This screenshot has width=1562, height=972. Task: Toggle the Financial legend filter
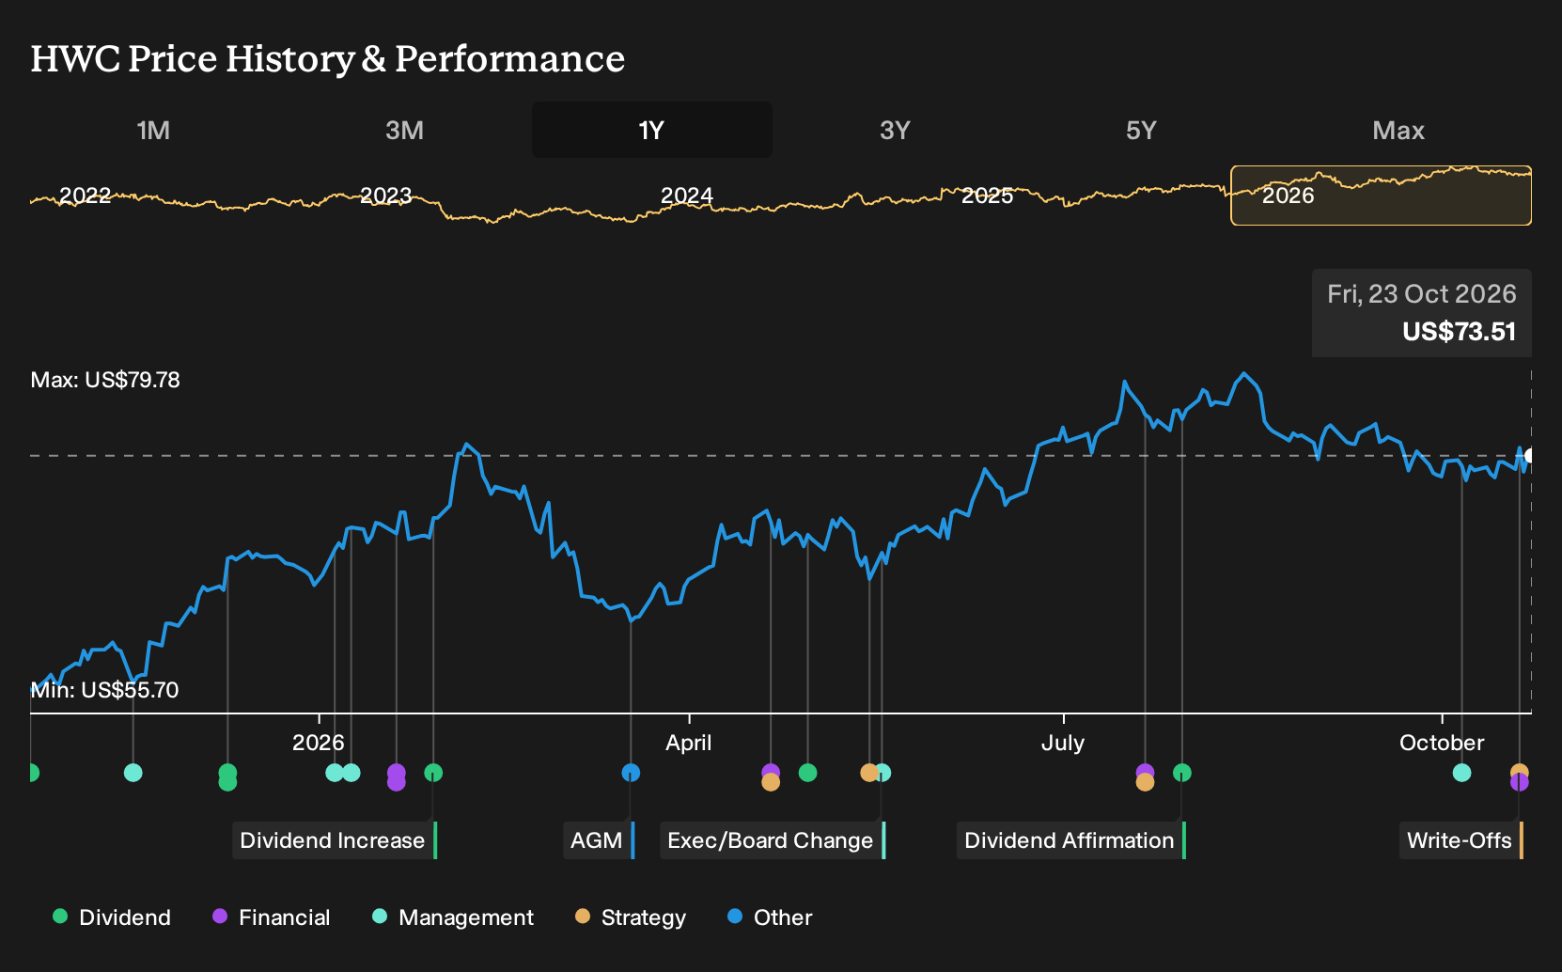[271, 917]
